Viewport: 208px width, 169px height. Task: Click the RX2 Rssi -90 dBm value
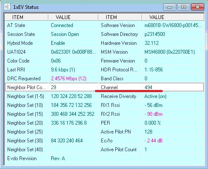point(153,114)
